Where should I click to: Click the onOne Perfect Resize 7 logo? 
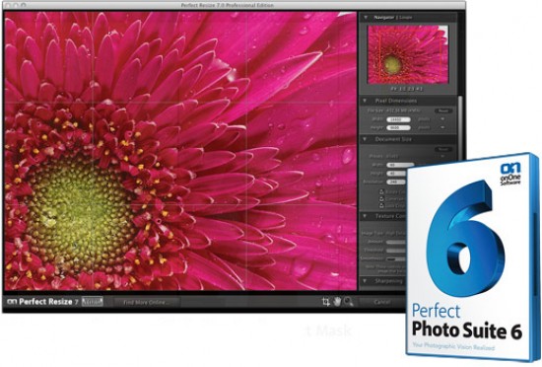click(42, 302)
